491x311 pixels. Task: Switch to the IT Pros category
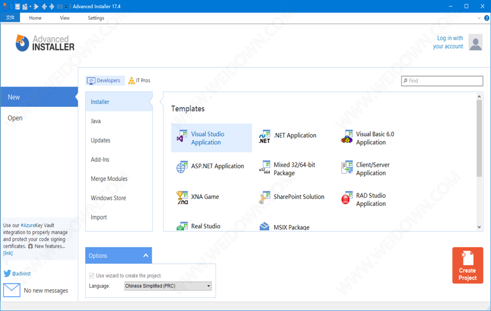pos(139,81)
